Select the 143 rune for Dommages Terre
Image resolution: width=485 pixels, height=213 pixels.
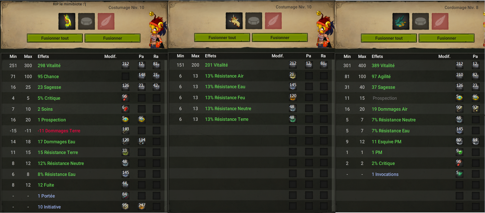point(125,130)
